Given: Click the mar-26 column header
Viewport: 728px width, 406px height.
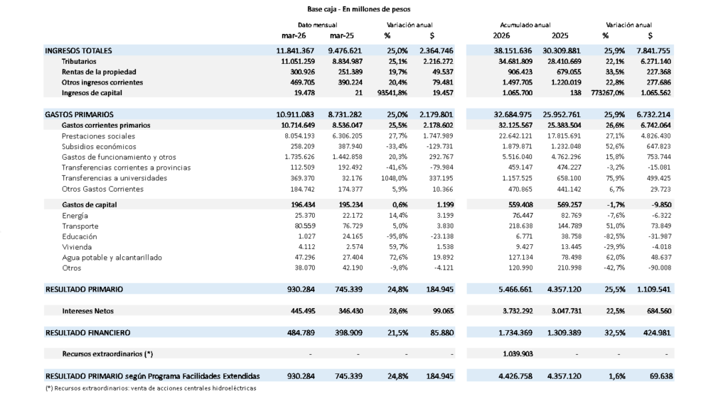Looking at the screenshot, I should [294, 35].
